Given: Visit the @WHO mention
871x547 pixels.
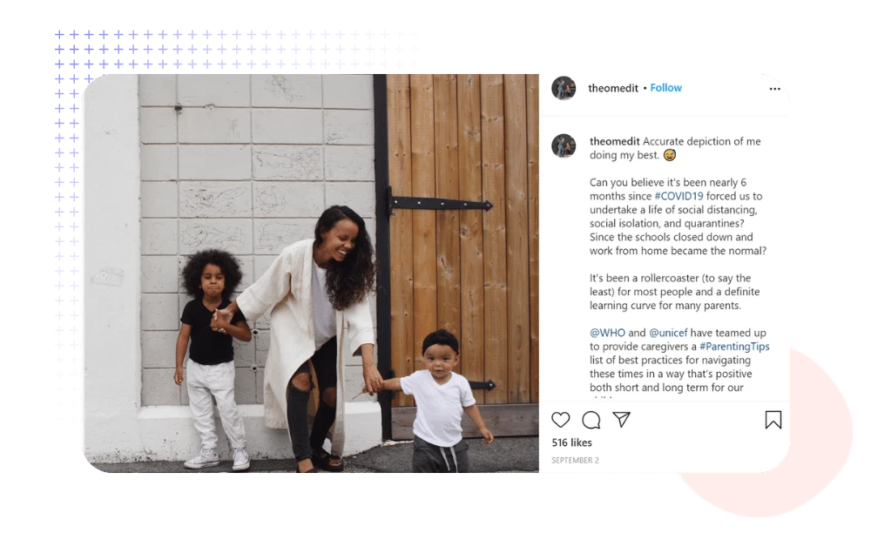Looking at the screenshot, I should (x=607, y=333).
